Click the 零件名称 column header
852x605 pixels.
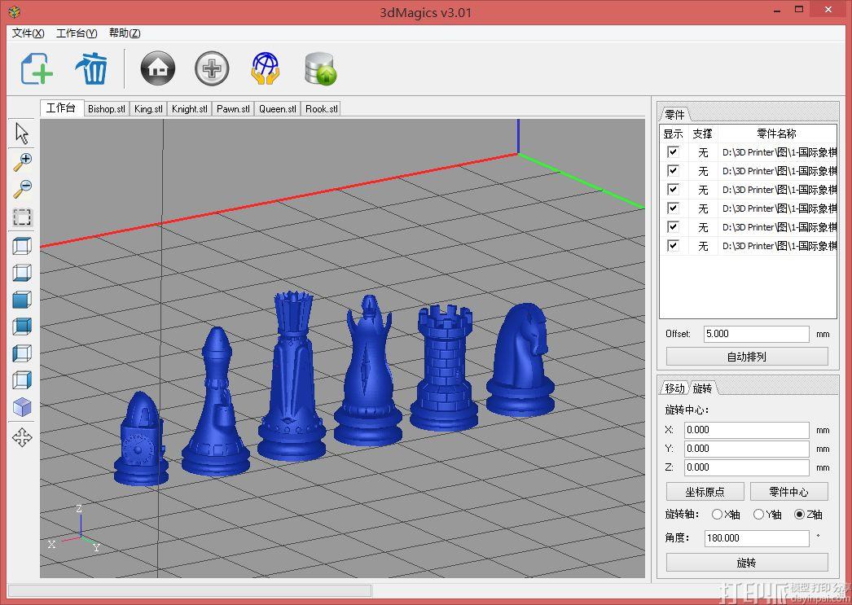[x=777, y=134]
